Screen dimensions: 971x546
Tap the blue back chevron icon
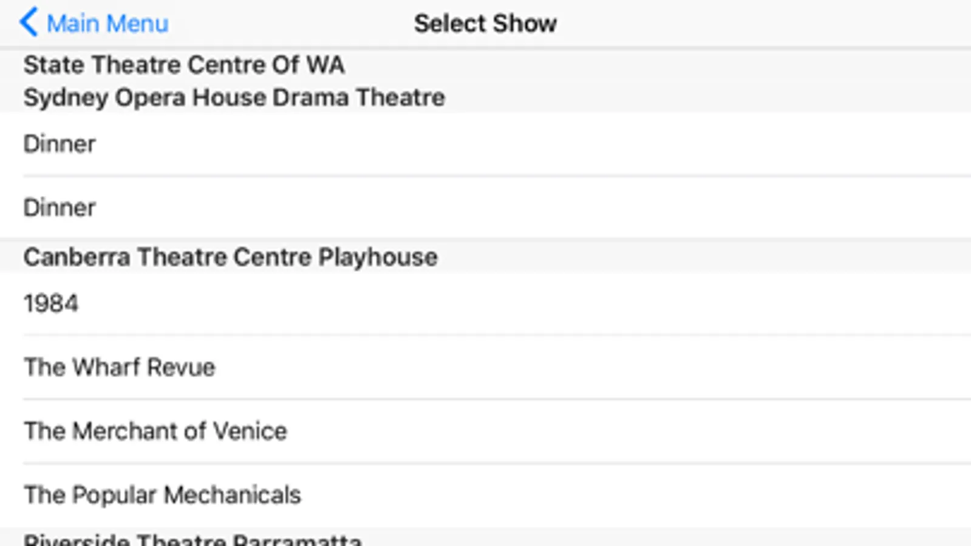[28, 22]
